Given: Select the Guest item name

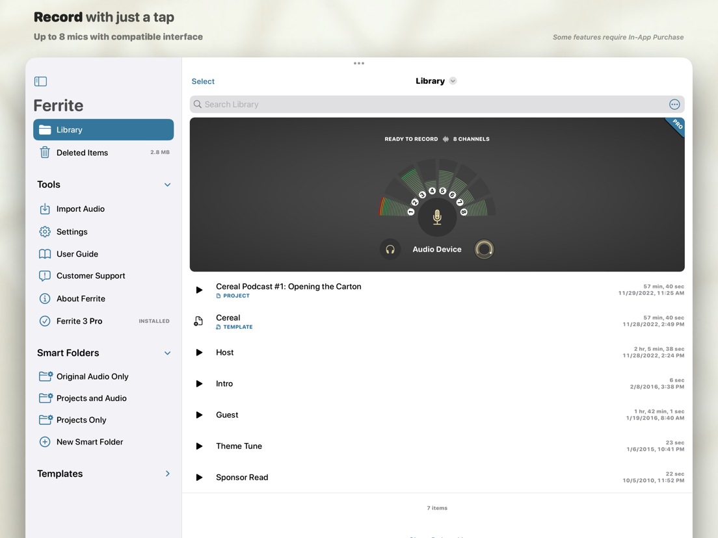Looking at the screenshot, I should [227, 415].
